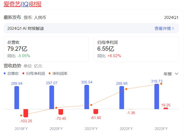
Task: Click the -1.36 profit value label
Action: tap(131, 113)
